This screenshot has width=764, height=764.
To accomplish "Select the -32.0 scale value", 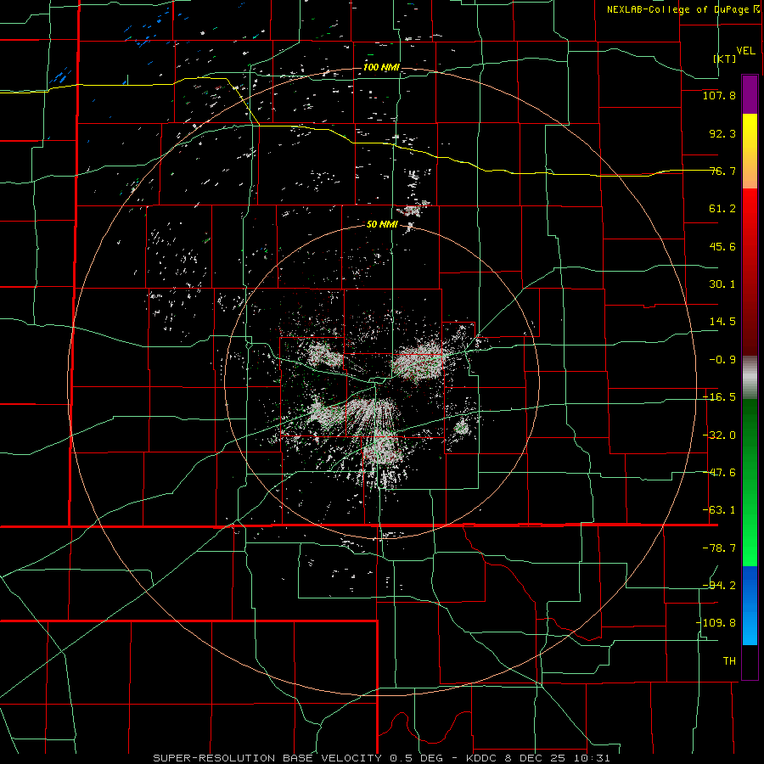I will pos(719,435).
